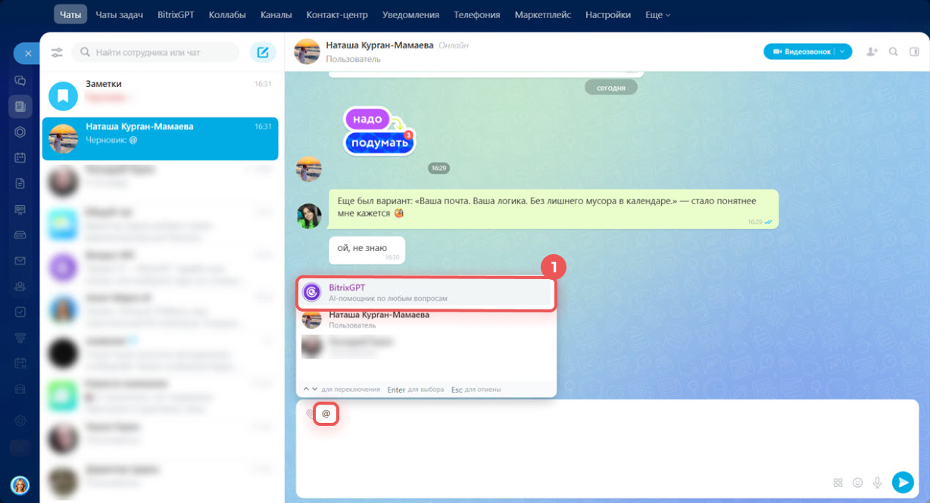Image resolution: width=930 pixels, height=503 pixels.
Task: Open the emoji picker in message box
Action: click(x=858, y=483)
